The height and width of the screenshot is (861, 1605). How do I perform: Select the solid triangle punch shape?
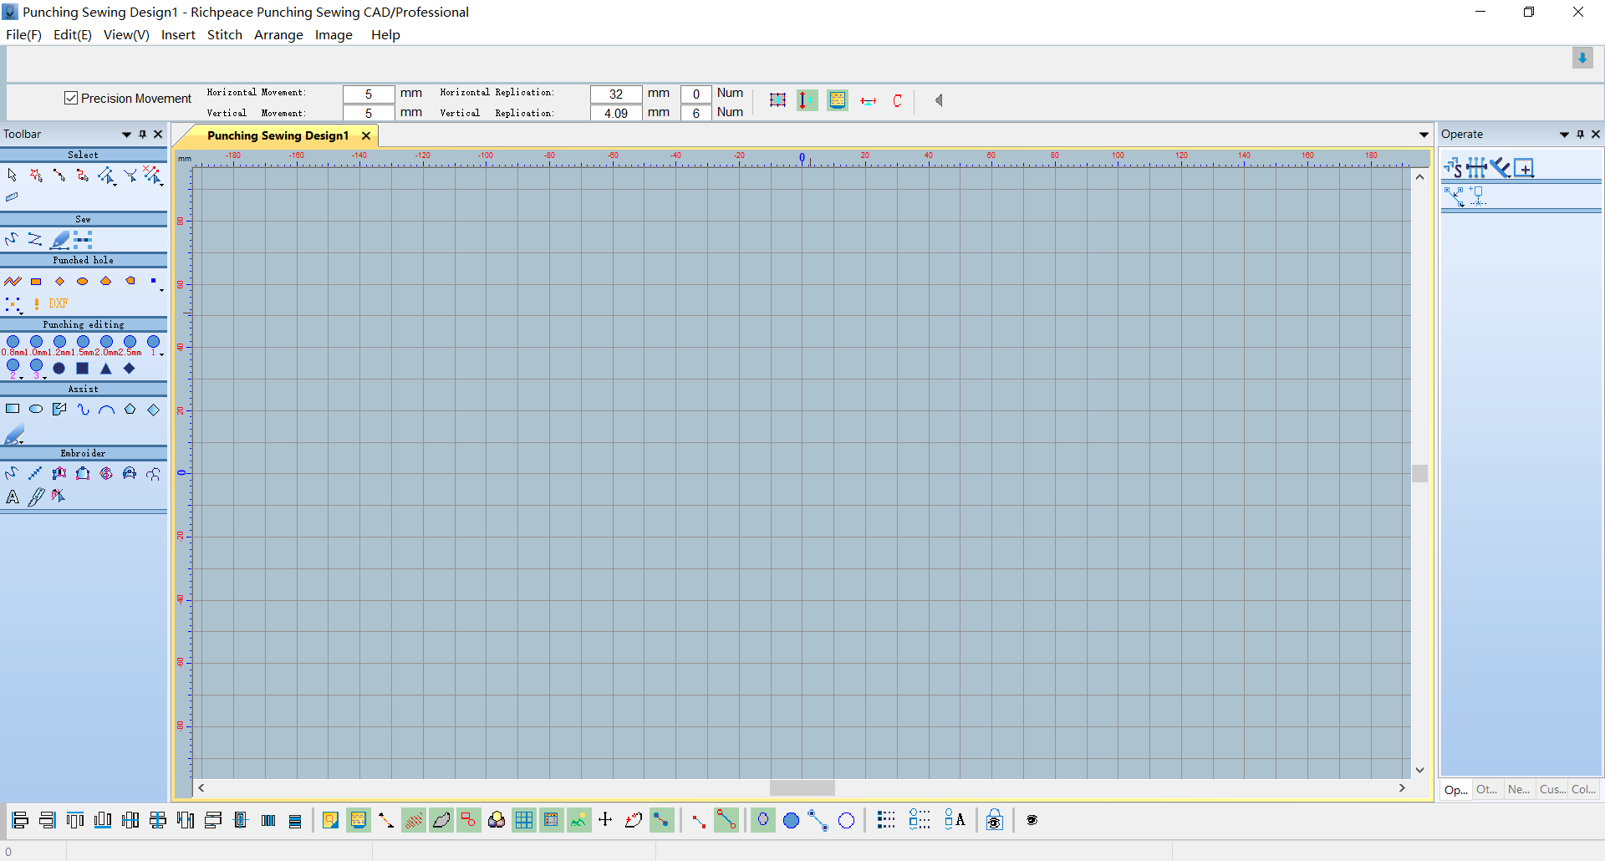tap(105, 369)
